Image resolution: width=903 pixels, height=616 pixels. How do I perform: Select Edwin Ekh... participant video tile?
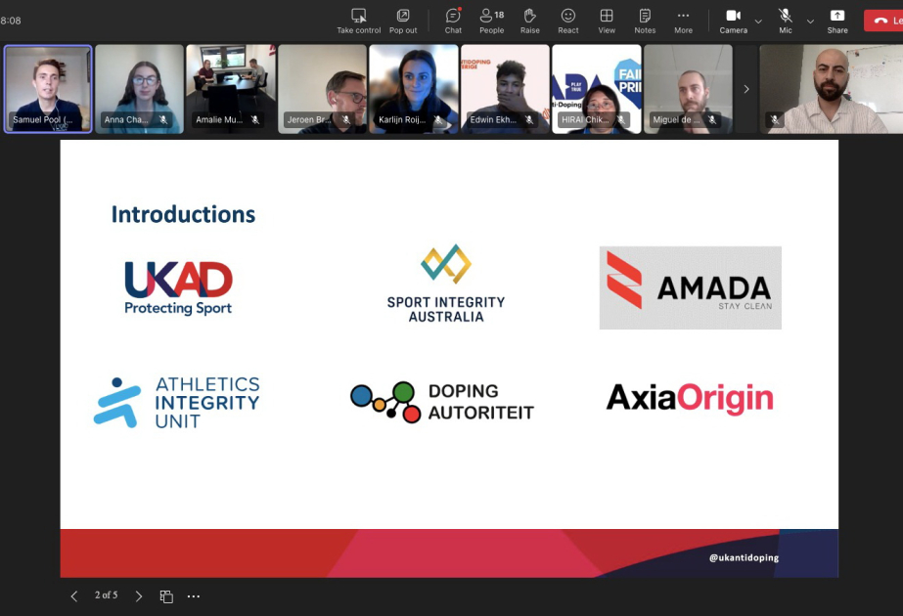tap(505, 89)
